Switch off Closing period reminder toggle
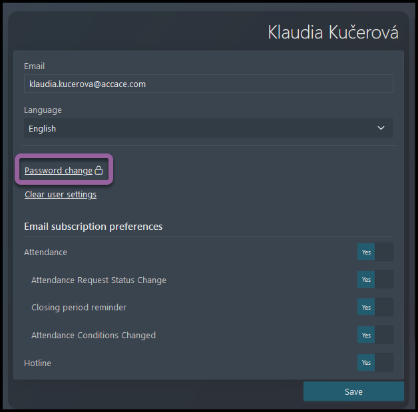 375,307
